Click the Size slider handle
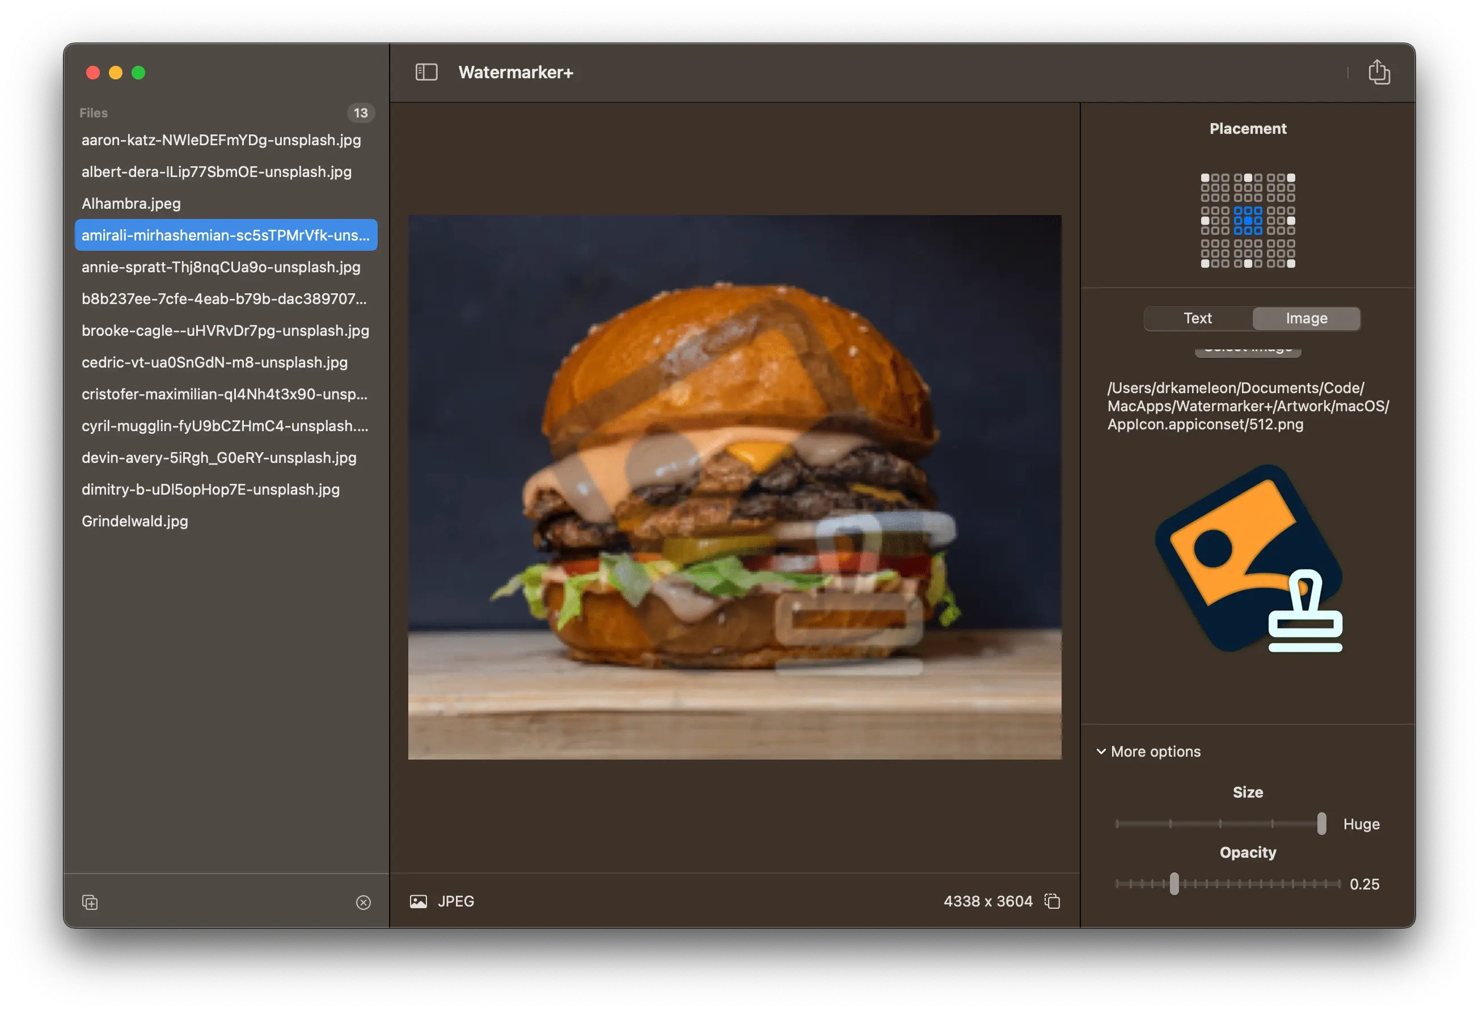This screenshot has height=1012, width=1479. [1321, 824]
